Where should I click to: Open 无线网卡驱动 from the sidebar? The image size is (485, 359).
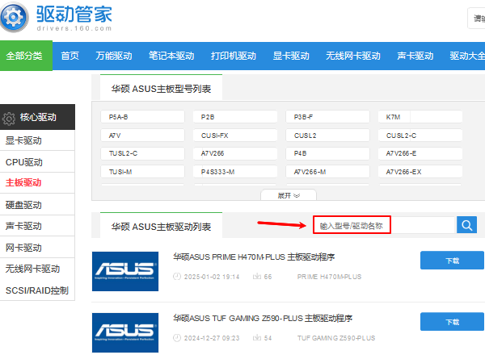pyautogui.click(x=33, y=269)
